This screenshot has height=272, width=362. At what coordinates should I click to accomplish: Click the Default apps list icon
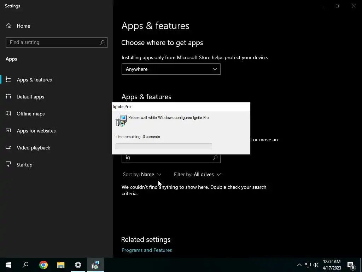coord(8,96)
